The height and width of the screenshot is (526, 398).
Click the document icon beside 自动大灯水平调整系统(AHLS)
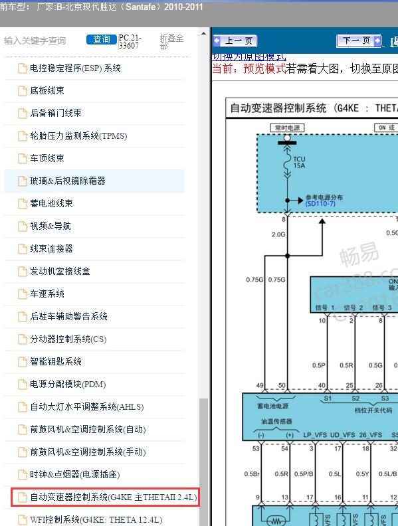pos(22,407)
